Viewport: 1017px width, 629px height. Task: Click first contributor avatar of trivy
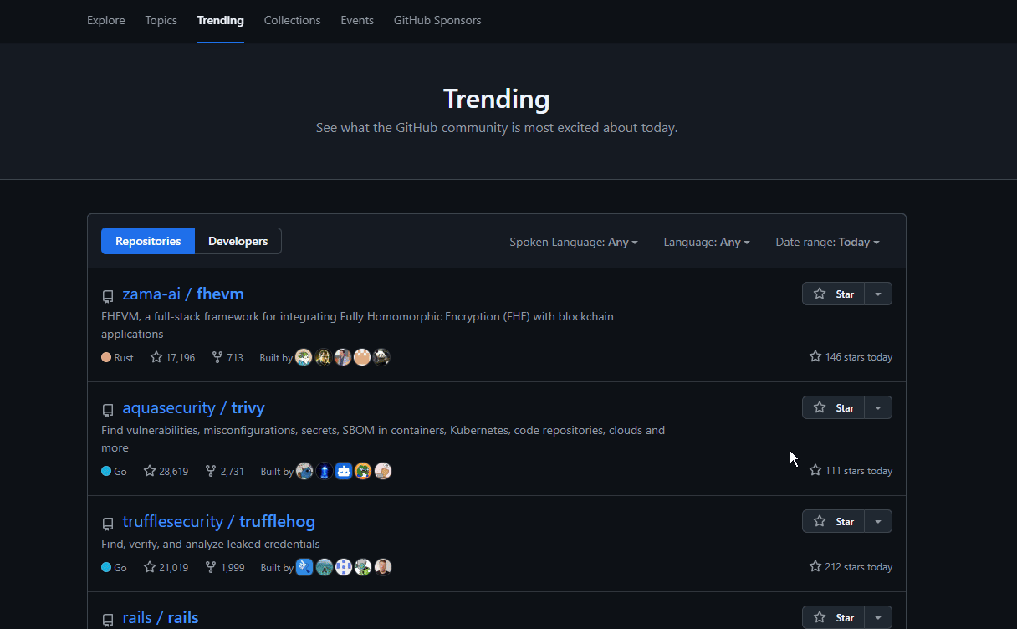(x=304, y=471)
